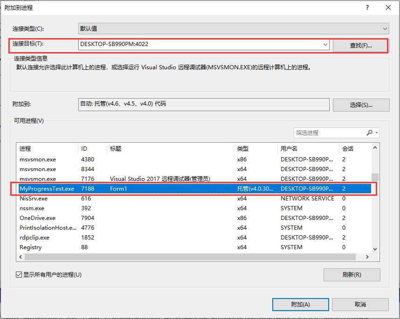This screenshot has height=319, width=400.
Task: Click the Form1 title cell
Action: [x=118, y=189]
